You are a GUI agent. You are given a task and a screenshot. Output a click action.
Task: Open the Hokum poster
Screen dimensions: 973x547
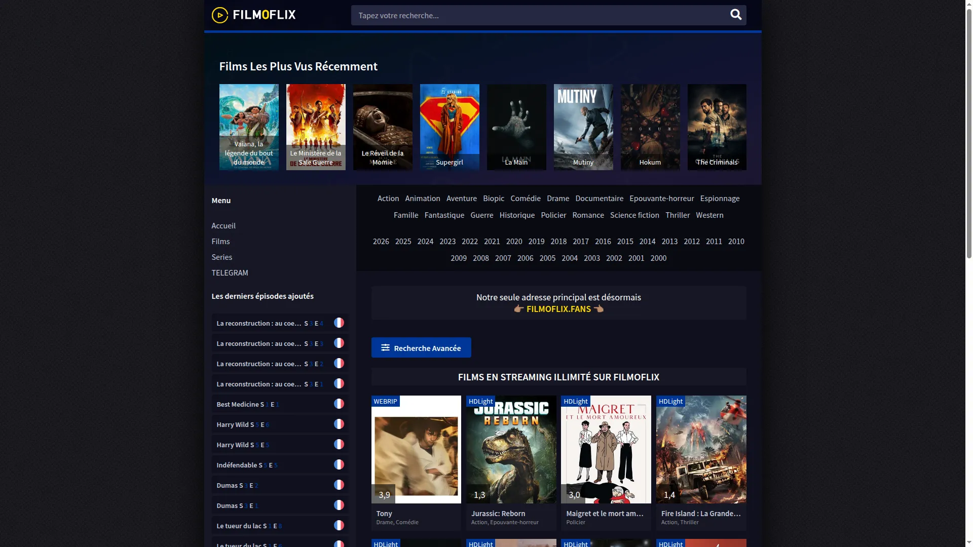click(650, 127)
